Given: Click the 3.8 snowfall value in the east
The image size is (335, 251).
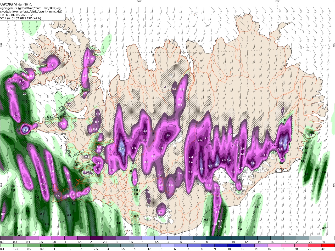Looking at the screenshot, I should pyautogui.click(x=280, y=149).
